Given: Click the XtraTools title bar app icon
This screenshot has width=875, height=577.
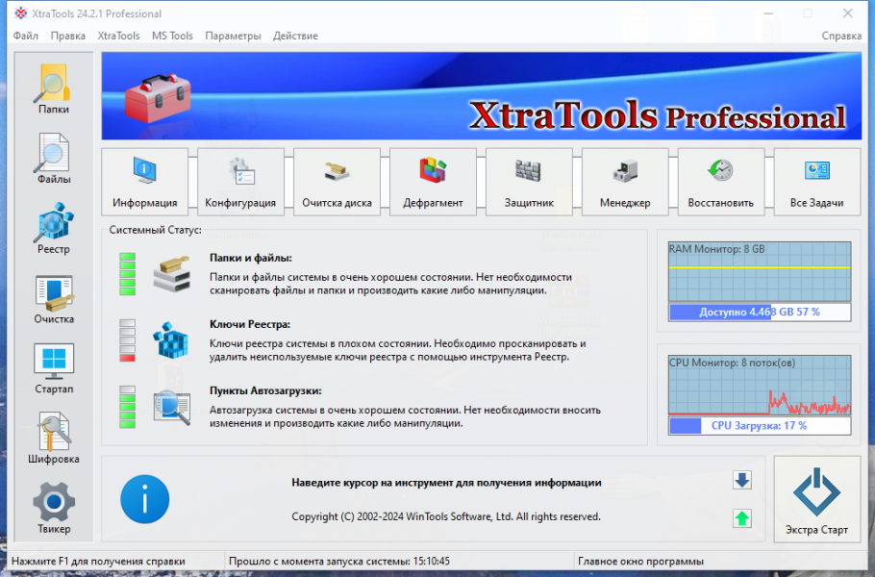Looking at the screenshot, I should [x=20, y=13].
